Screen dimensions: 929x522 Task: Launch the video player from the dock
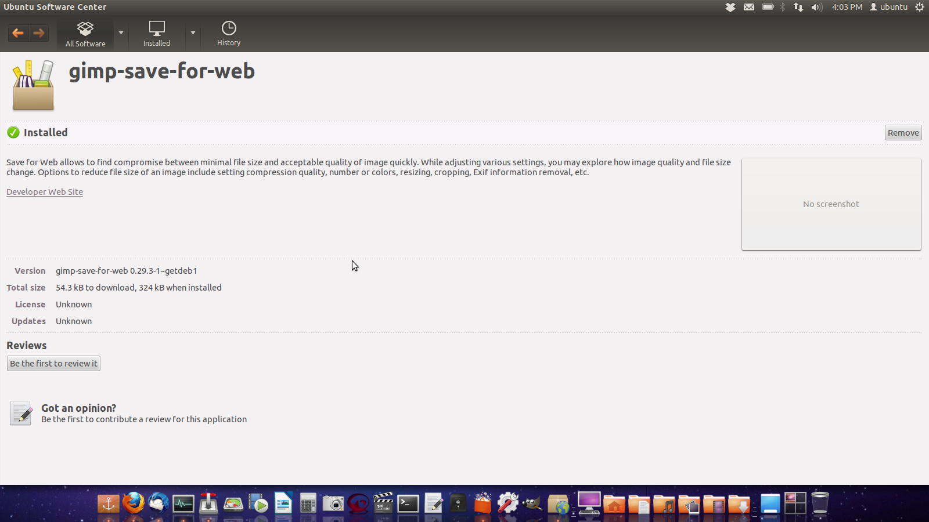(x=258, y=503)
